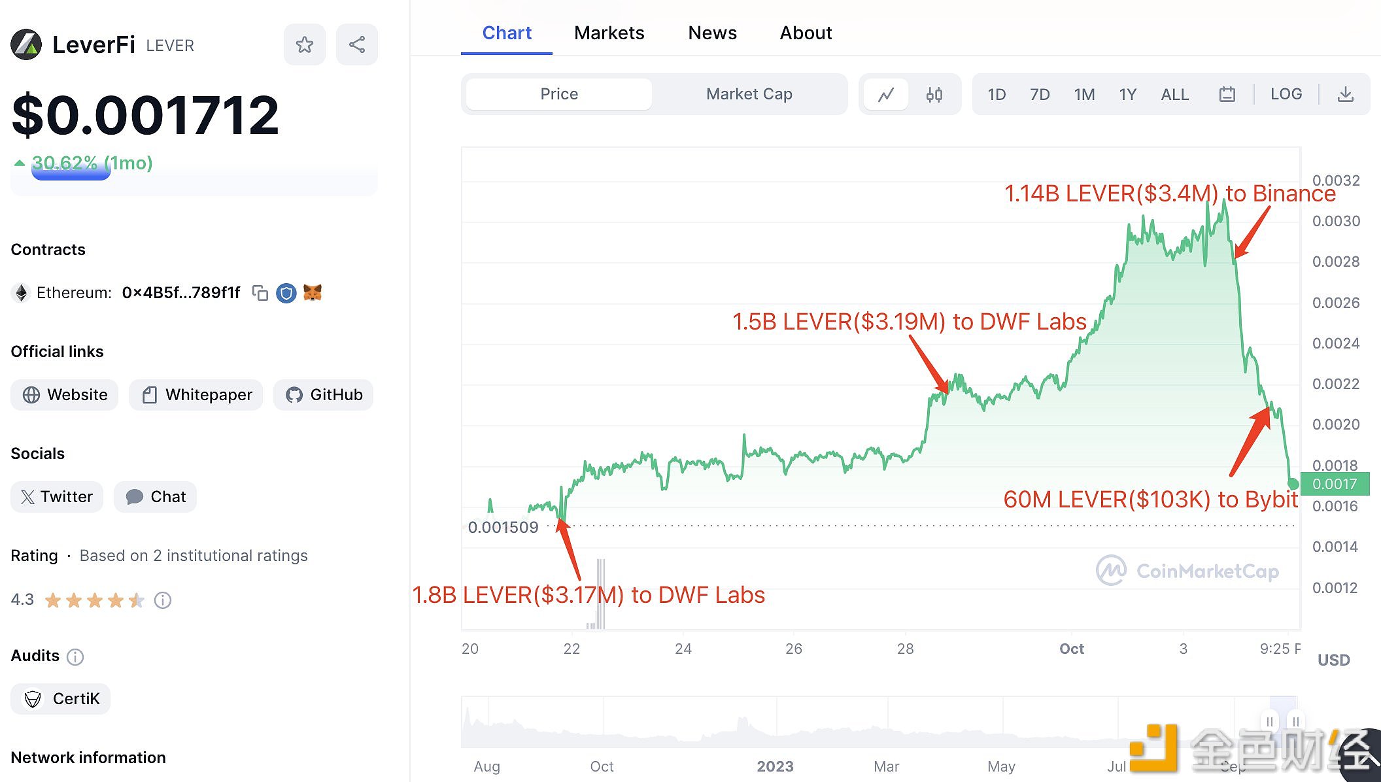Click the $0.001712 price heading
This screenshot has height=782, width=1381.
coord(146,115)
